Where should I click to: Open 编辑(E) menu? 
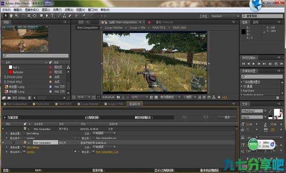tap(18, 10)
